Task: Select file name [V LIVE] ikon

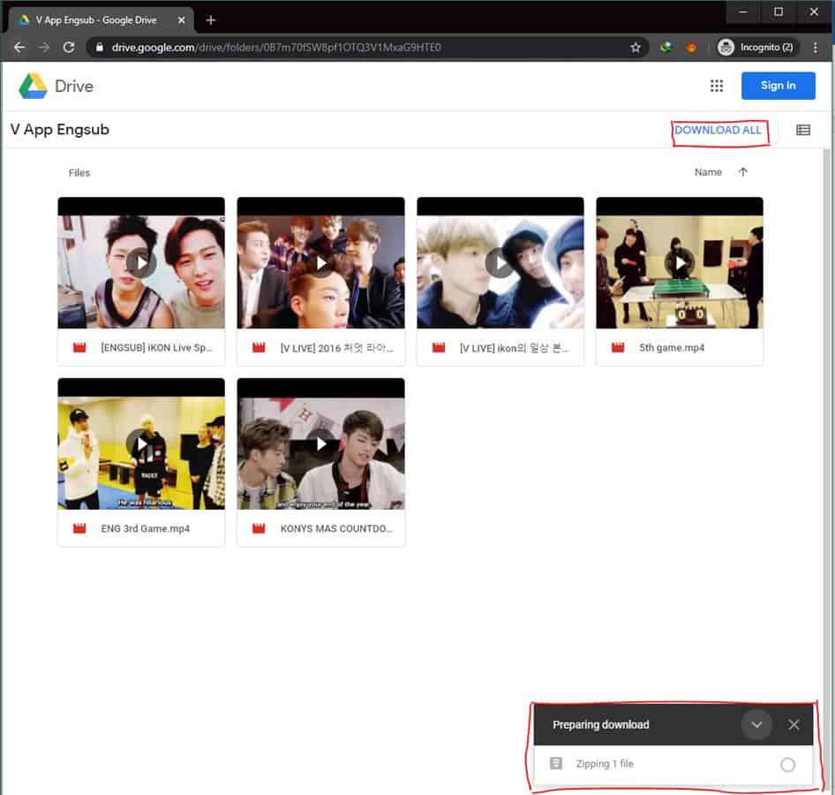Action: pos(515,348)
